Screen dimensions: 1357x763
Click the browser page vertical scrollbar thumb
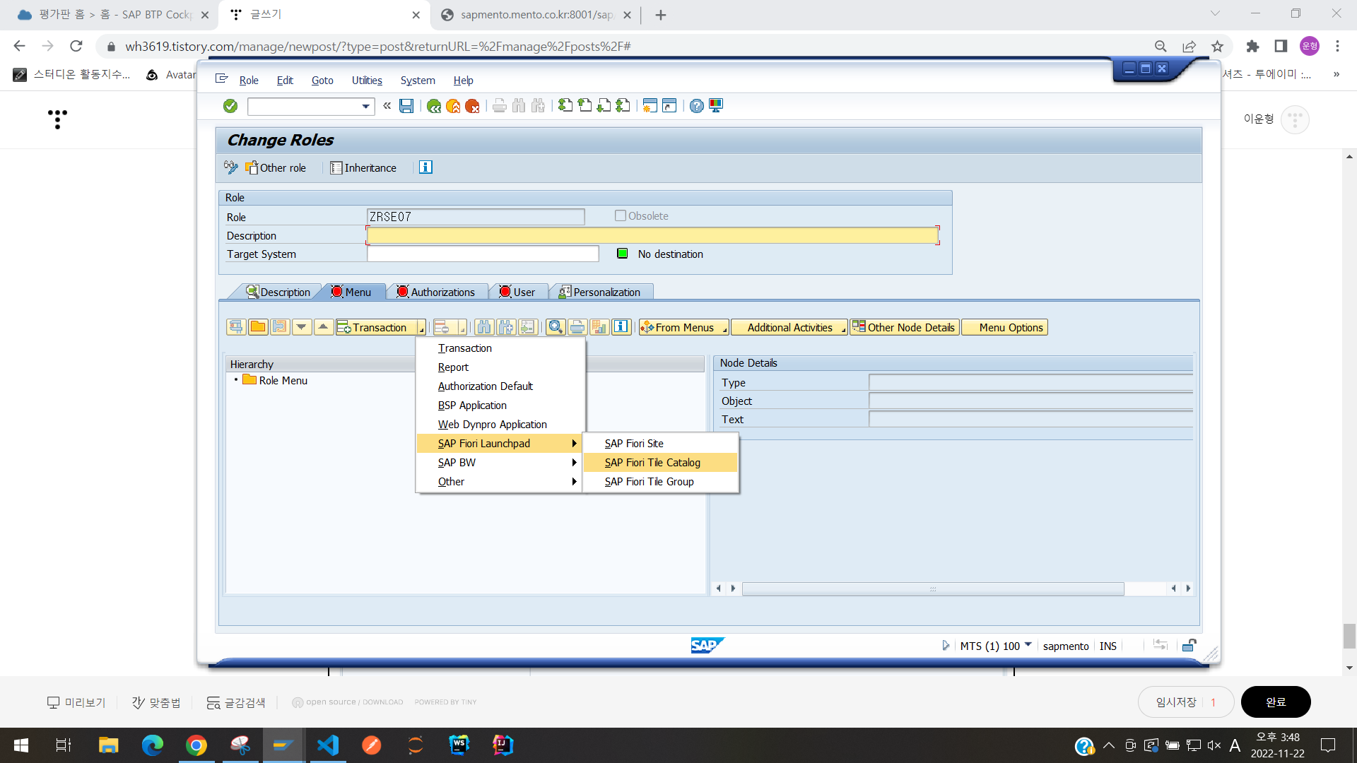pyautogui.click(x=1349, y=636)
